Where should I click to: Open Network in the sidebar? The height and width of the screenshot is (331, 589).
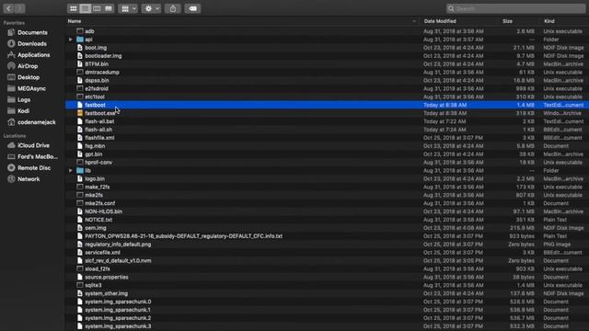tap(23, 179)
